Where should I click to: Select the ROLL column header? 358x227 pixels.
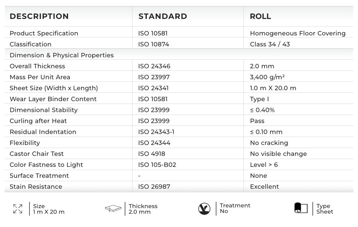[261, 16]
